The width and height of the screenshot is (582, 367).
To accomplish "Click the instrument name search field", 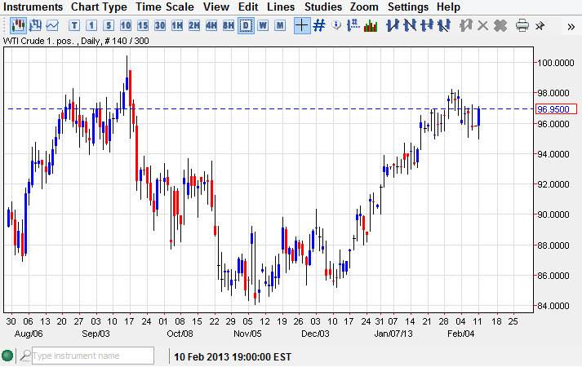I will [91, 356].
